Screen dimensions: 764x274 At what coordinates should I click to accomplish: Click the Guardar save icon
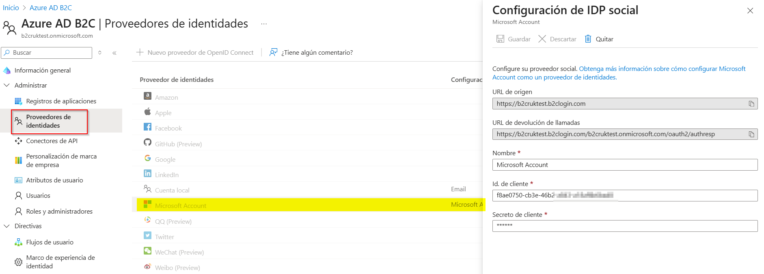[500, 39]
